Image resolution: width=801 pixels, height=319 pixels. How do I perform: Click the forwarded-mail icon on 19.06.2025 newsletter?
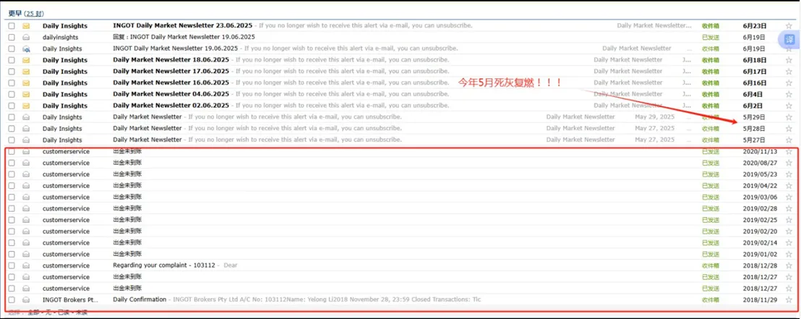26,48
